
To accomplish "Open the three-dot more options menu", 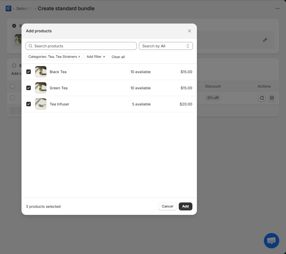I will 277,9.
